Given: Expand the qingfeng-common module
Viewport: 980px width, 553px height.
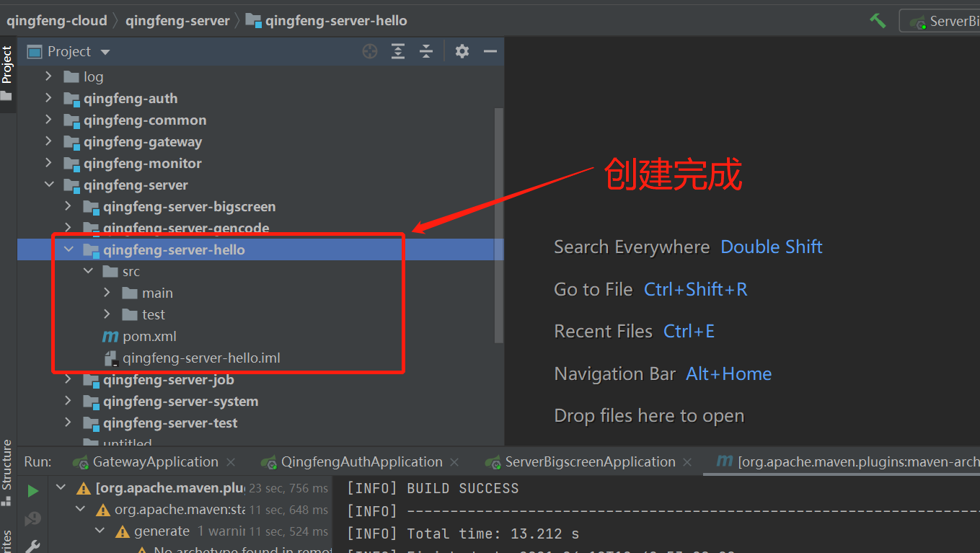Looking at the screenshot, I should [x=48, y=120].
